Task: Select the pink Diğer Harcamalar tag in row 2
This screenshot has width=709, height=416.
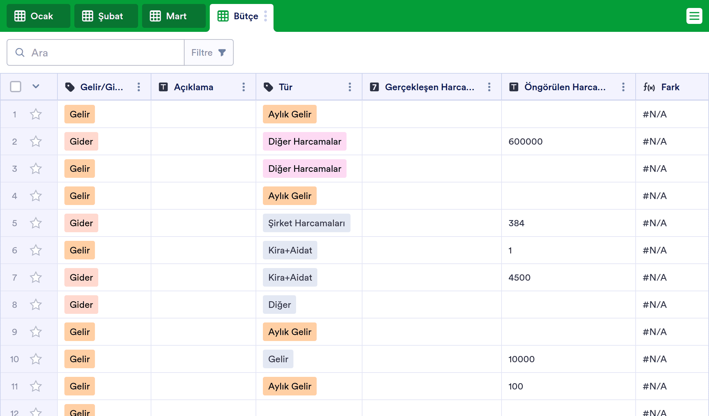Action: (304, 142)
